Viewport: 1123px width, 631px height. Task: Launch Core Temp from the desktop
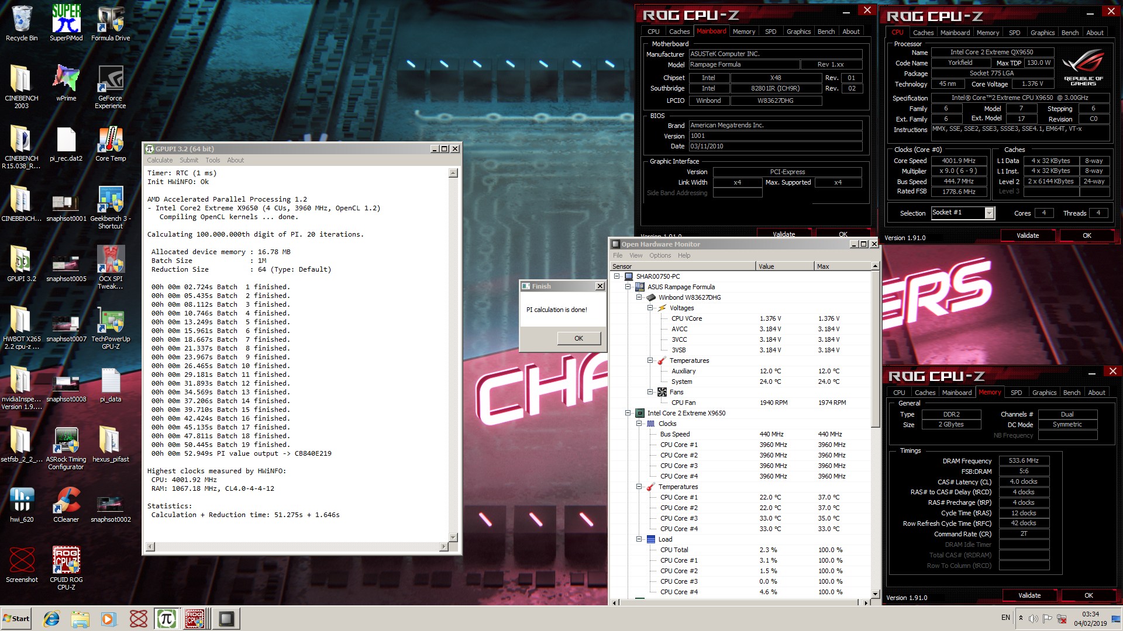pos(111,144)
